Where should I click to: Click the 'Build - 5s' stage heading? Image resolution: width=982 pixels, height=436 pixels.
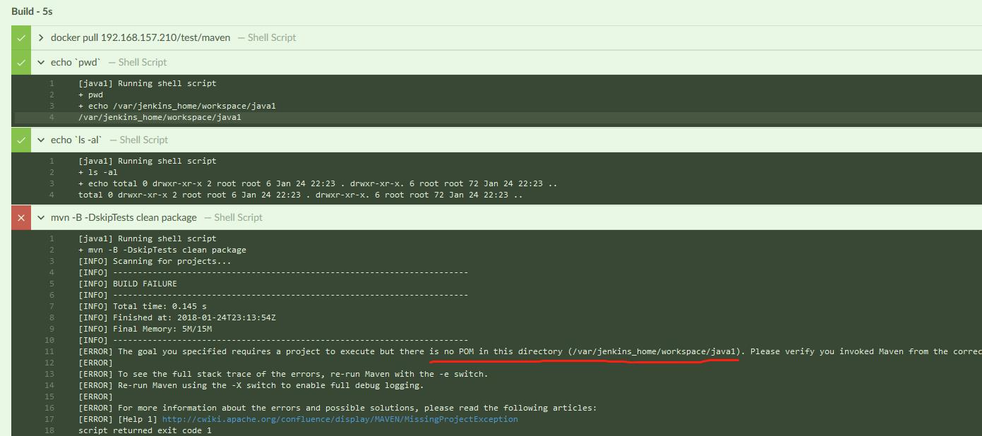[x=32, y=11]
